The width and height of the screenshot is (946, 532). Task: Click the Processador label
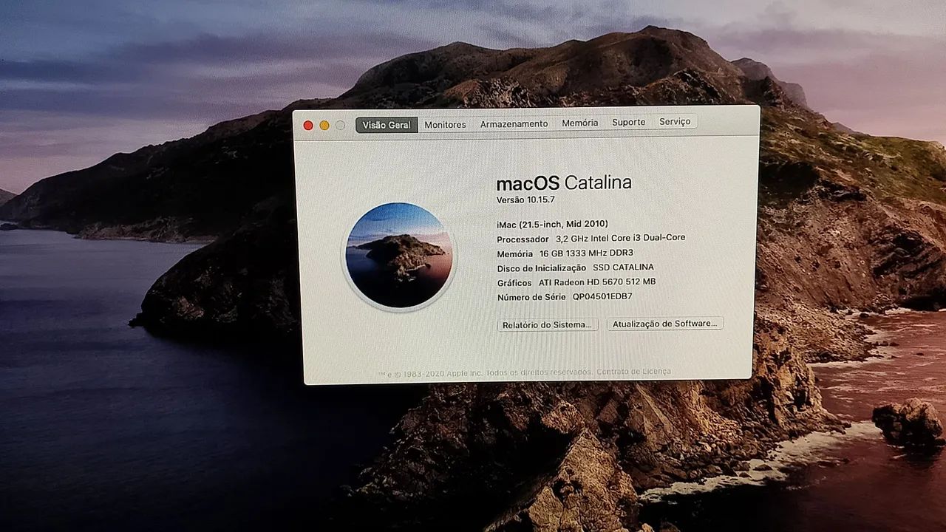[523, 239]
